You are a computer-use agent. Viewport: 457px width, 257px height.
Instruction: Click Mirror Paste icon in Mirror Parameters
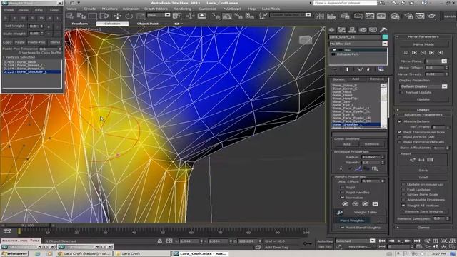[x=406, y=53]
